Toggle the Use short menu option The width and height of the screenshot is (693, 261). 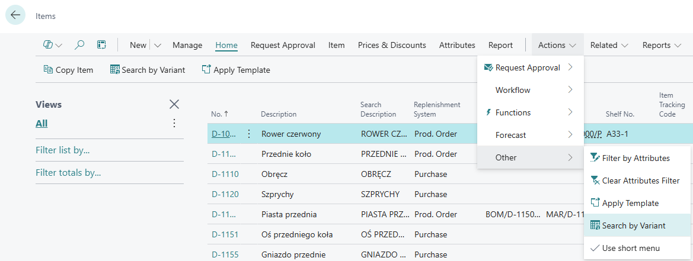[x=631, y=248]
